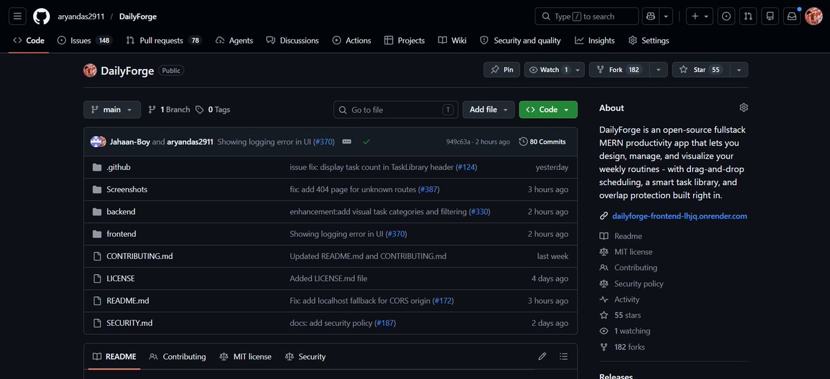This screenshot has height=379, width=830.
Task: Open the Projects tab
Action: tap(405, 41)
